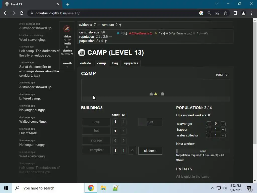The image size is (257, 193).
Task: Click the yellow tent marker in camp view
Action: click(x=156, y=94)
